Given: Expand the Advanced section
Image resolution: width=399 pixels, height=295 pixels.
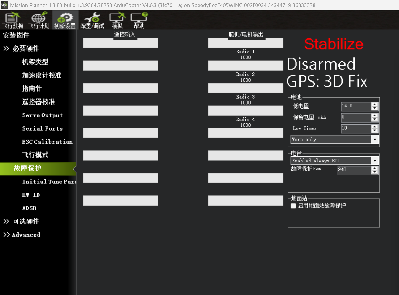Looking at the screenshot, I should click(x=22, y=234).
